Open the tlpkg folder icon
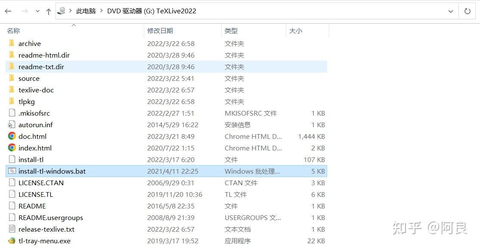 tap(12, 101)
